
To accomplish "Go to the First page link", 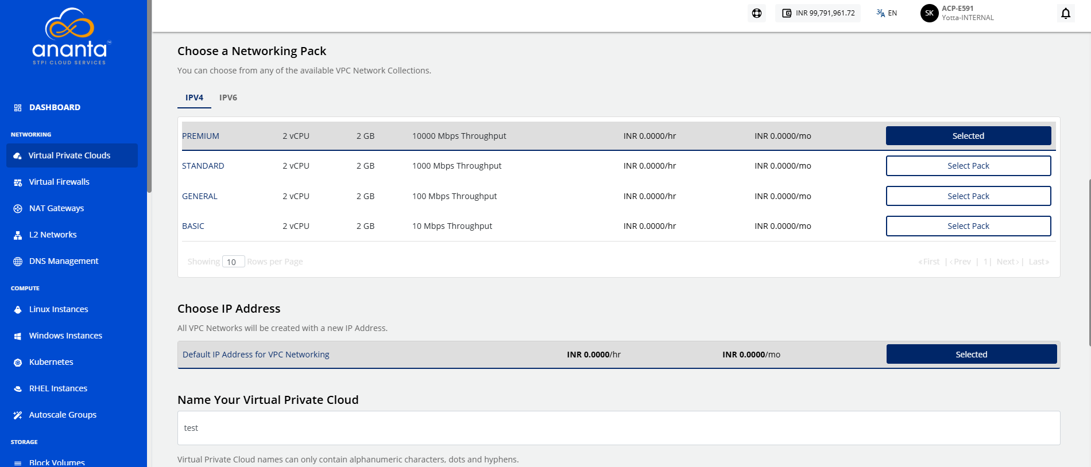I will tap(929, 262).
